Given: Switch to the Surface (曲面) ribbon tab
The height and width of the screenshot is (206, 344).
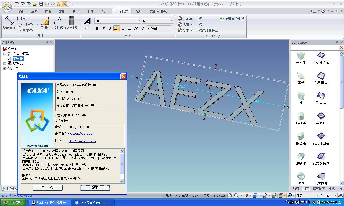Looking at the screenshot, I should point(48,11).
